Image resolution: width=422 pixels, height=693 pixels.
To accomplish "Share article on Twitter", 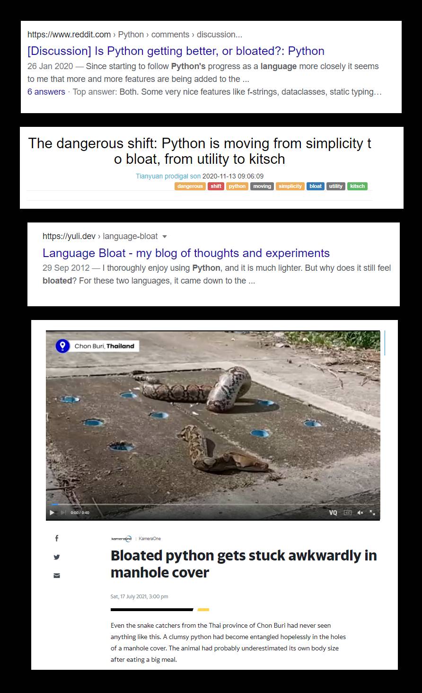I will tap(57, 557).
